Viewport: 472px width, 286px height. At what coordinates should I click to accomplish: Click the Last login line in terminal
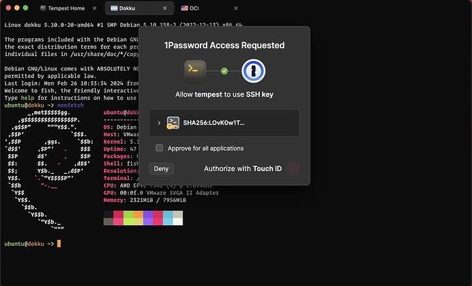tap(72, 83)
